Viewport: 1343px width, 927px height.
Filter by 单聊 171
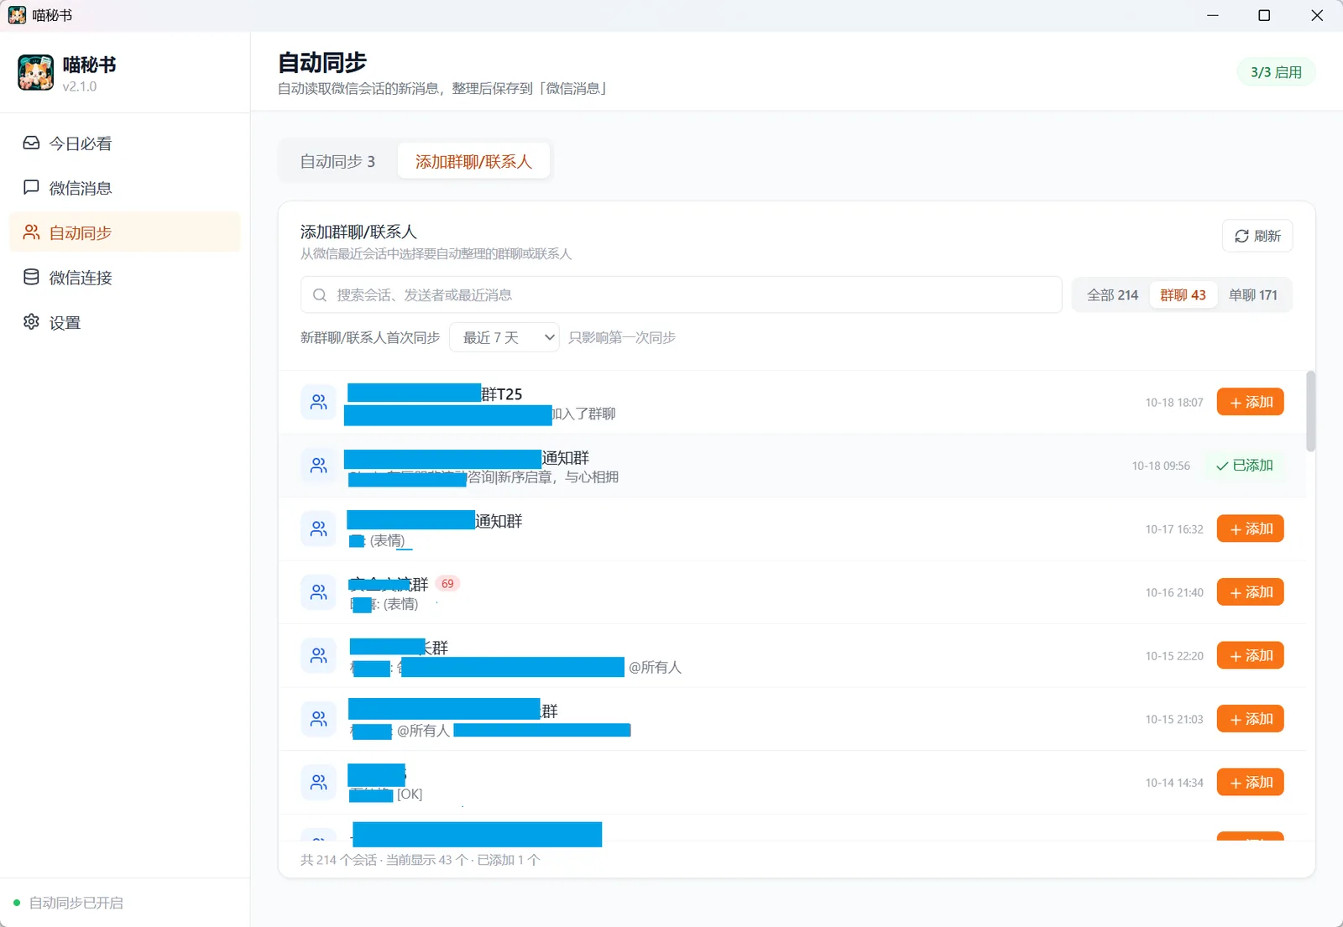click(1252, 295)
